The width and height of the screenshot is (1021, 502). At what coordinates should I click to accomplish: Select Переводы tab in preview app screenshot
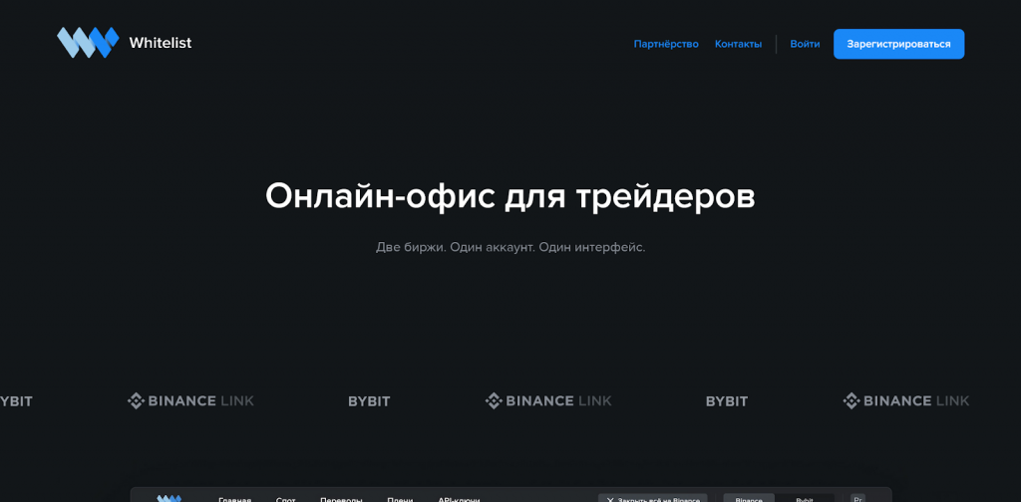point(341,498)
